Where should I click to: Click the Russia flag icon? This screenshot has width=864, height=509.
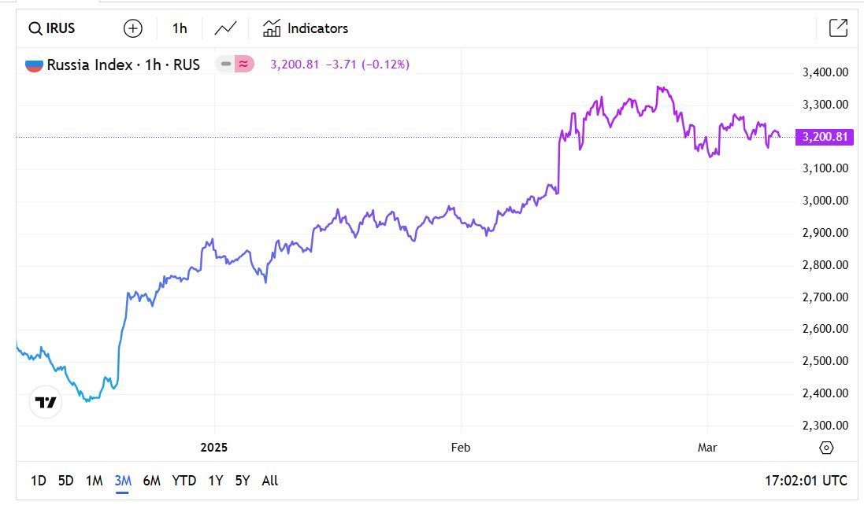click(x=32, y=65)
